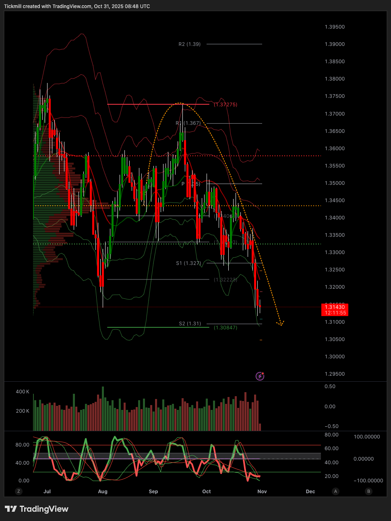This screenshot has height=521, width=391.
Task: Click the TradingView logo in the footer
Action: tap(37, 509)
